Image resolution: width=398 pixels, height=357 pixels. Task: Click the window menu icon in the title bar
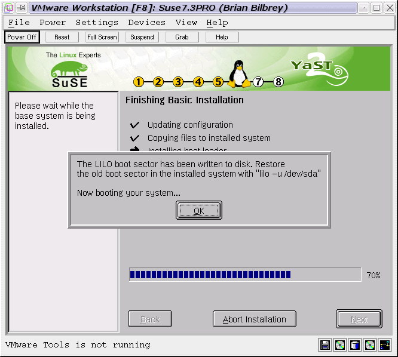tap(8, 8)
